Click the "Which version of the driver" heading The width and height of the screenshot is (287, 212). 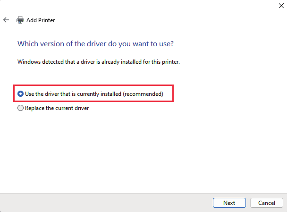95,43
